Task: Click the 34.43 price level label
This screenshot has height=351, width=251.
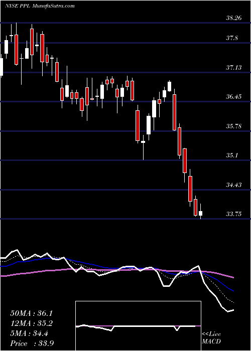Action: (234, 185)
